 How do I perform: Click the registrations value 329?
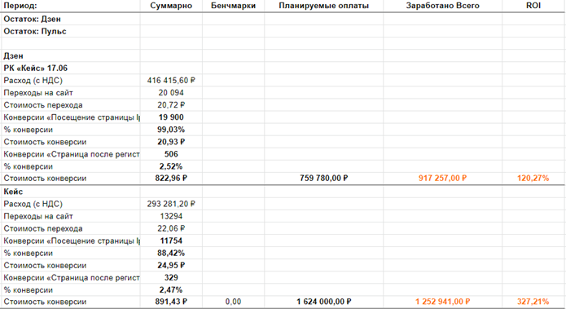point(171,278)
